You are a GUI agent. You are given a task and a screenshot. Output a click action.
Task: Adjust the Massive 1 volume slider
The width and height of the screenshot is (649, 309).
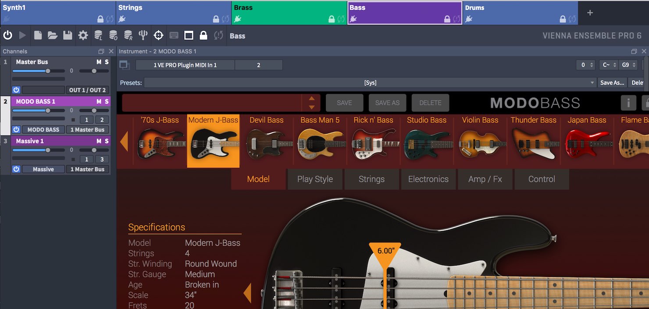[x=39, y=150]
